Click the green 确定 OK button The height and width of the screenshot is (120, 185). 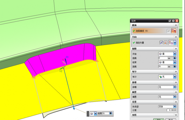[158, 119]
